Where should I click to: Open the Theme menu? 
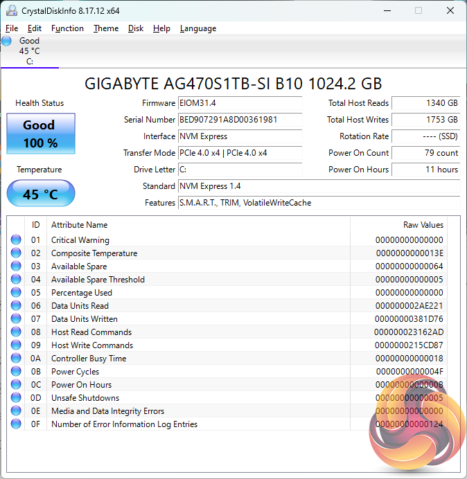pyautogui.click(x=106, y=28)
